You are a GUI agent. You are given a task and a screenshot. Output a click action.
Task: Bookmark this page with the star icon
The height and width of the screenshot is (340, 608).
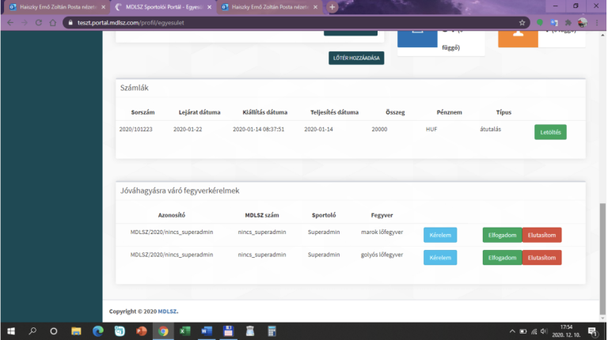[522, 23]
